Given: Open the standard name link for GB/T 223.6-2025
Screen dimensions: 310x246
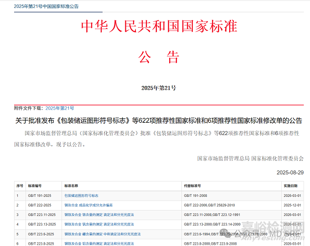Looking at the screenshot, I should pos(102,234).
